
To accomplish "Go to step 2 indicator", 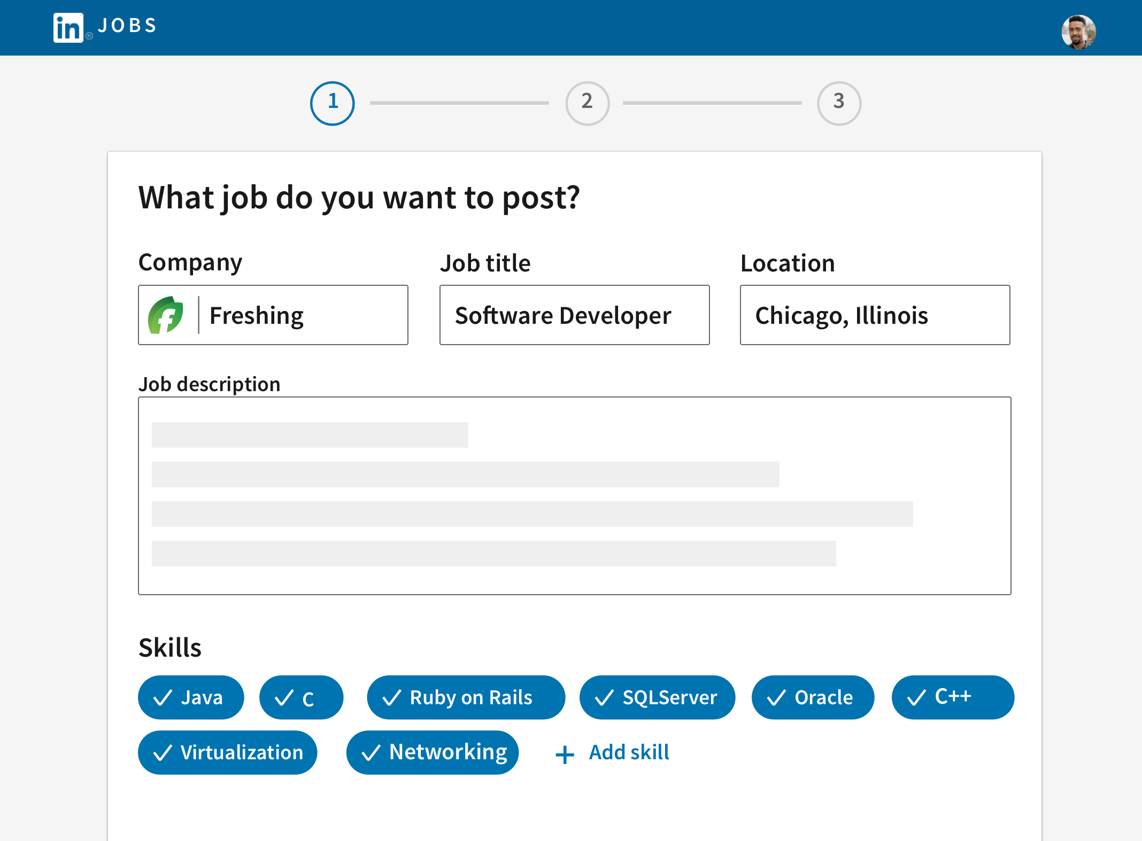I will point(587,103).
